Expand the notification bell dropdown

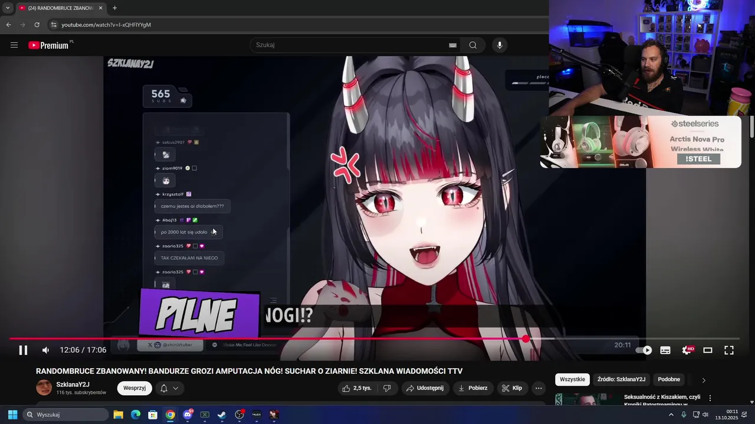click(x=169, y=388)
